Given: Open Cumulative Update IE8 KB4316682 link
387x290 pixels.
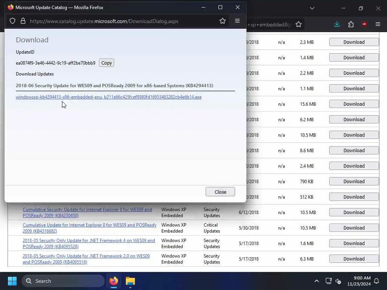Looking at the screenshot, I should 90,228.
